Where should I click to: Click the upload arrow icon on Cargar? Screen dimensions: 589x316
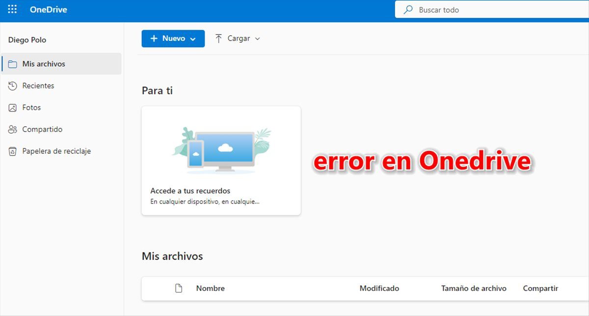tap(219, 38)
